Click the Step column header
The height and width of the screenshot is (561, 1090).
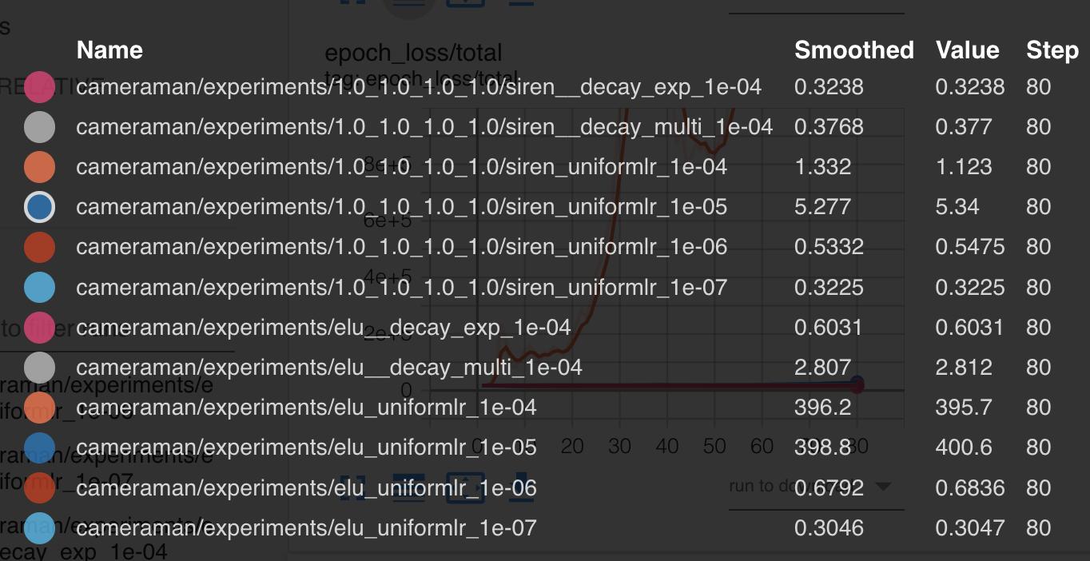pyautogui.click(x=1052, y=50)
